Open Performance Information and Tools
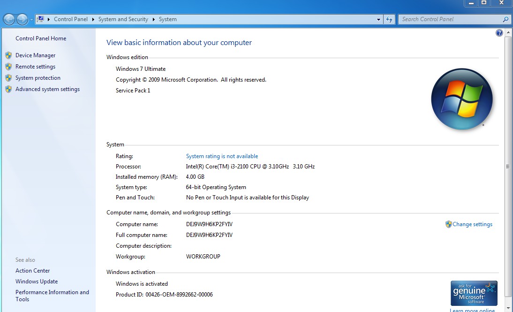 pos(52,296)
